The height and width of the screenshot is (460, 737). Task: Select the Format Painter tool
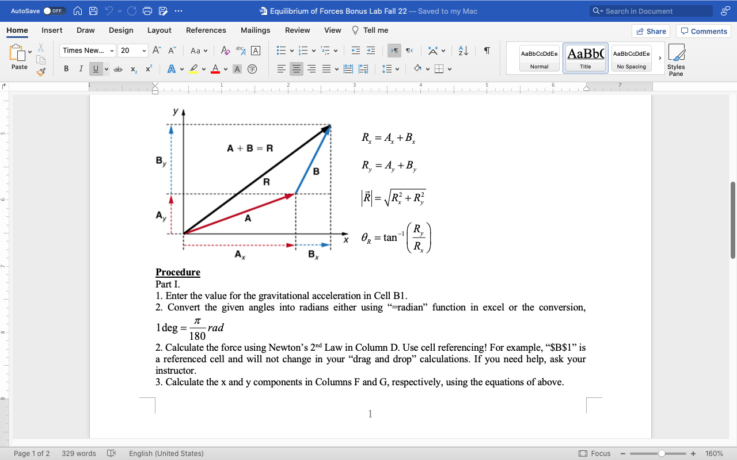(41, 71)
